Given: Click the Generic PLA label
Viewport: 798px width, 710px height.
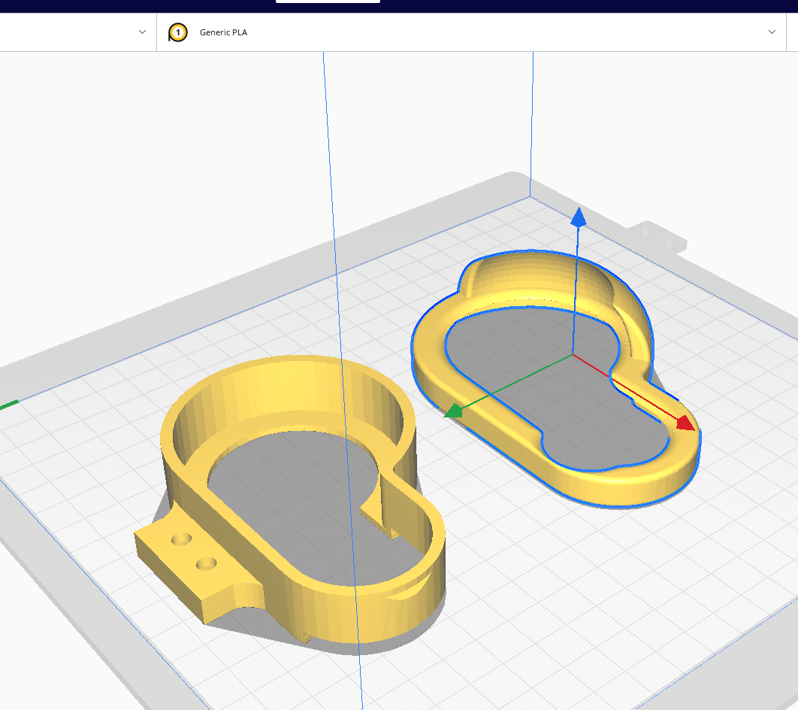Looking at the screenshot, I should (223, 32).
